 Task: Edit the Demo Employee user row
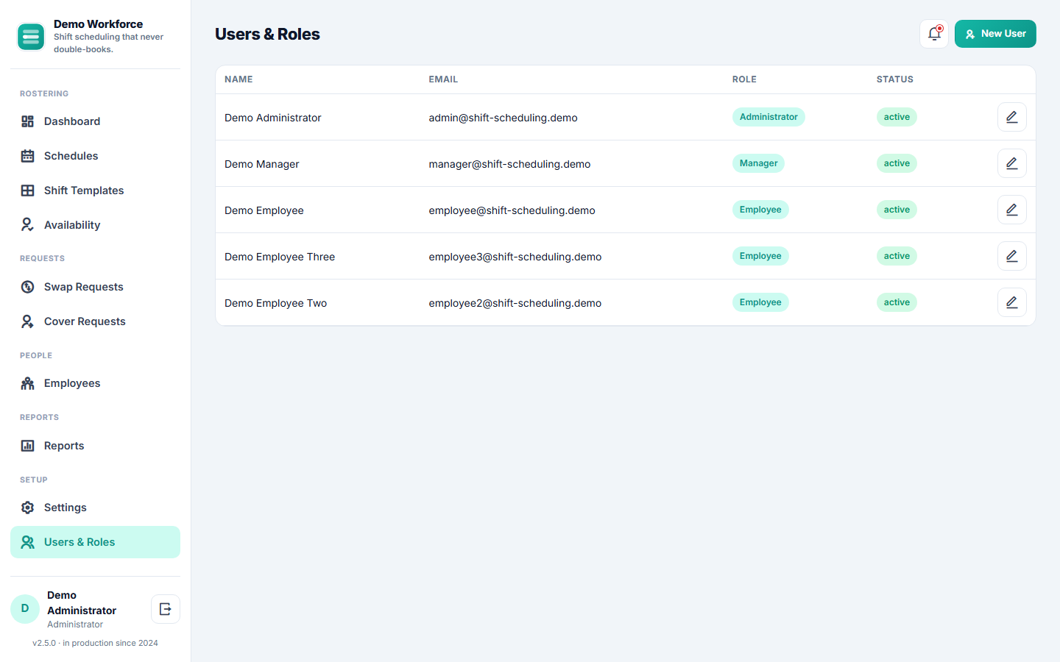click(x=1012, y=210)
